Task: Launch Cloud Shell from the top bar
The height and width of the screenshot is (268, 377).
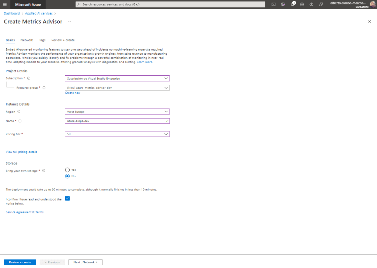Action: coord(273,4)
